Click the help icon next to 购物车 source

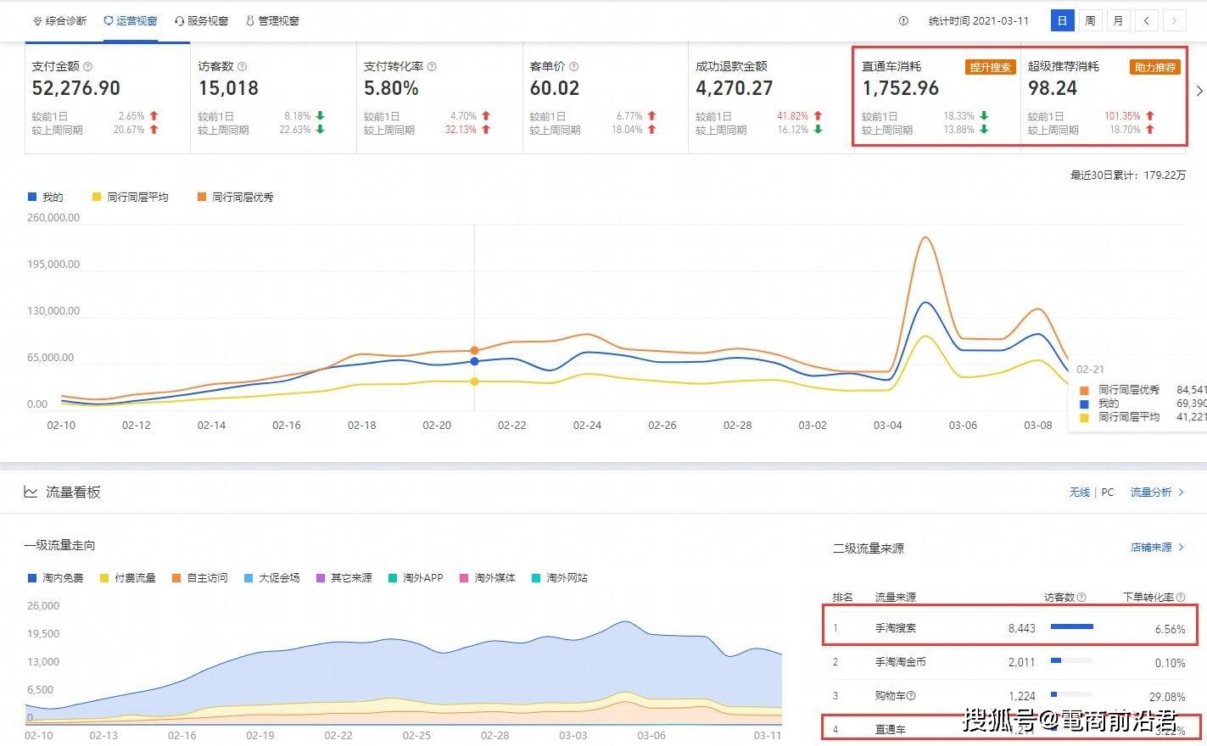[911, 696]
